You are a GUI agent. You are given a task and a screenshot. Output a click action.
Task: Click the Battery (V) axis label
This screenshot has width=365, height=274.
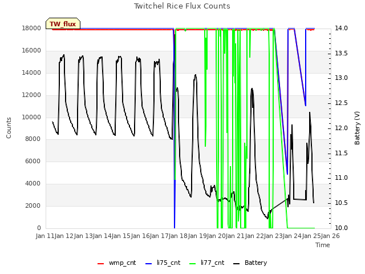(357, 128)
